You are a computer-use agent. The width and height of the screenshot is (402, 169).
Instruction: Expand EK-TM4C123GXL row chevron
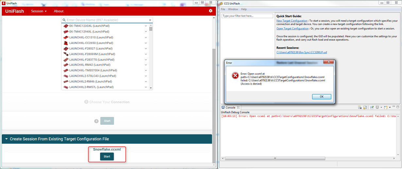[146, 26]
